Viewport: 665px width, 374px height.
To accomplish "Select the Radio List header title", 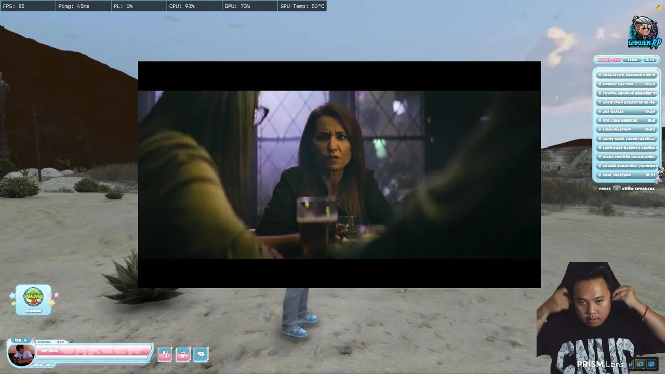I will (609, 60).
